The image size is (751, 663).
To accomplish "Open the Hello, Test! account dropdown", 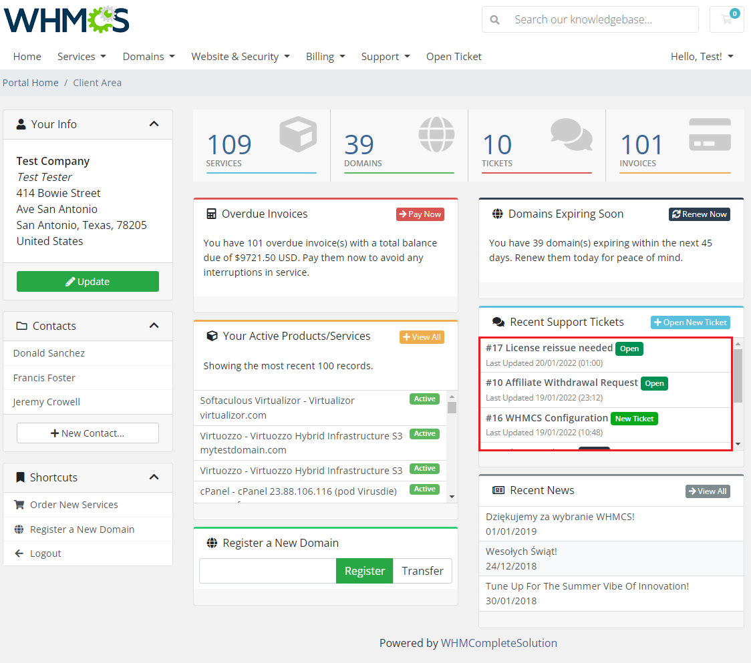I will (702, 57).
